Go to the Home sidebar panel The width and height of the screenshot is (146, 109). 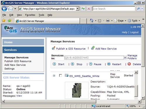(x=23, y=42)
